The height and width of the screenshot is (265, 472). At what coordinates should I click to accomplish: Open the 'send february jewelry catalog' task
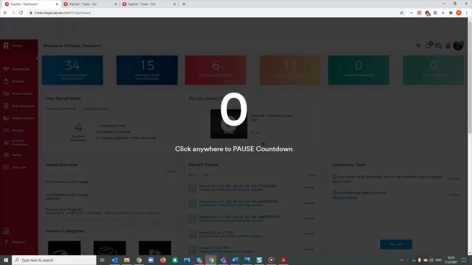(361, 192)
